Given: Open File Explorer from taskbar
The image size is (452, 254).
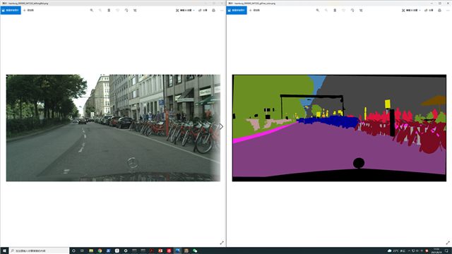Looking at the screenshot, I should point(91,251).
